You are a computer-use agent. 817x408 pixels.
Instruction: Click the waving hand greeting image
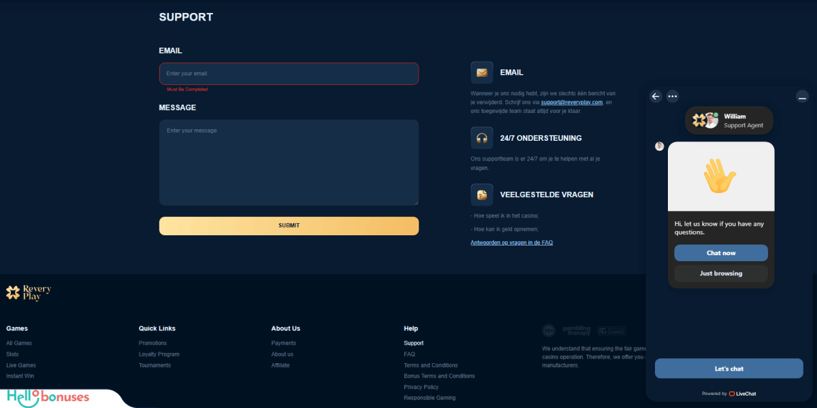click(x=720, y=176)
